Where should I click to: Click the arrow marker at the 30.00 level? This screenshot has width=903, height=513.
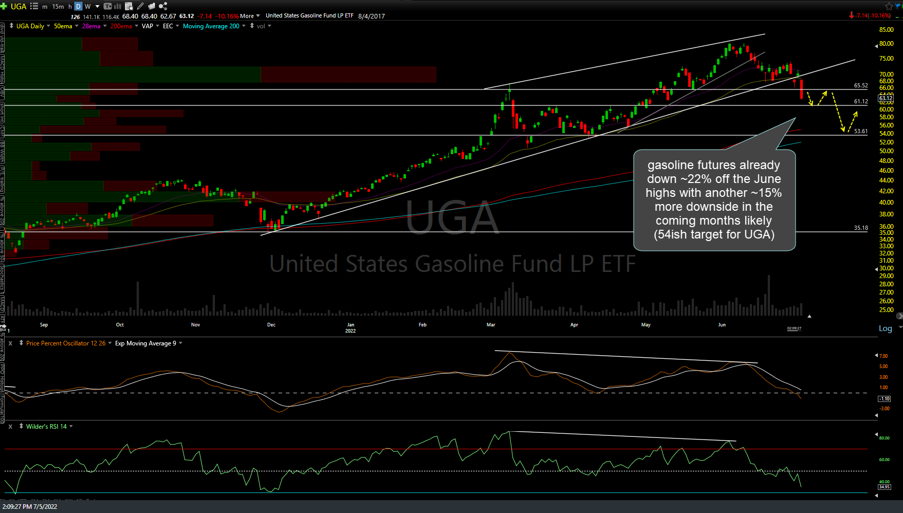(876, 269)
